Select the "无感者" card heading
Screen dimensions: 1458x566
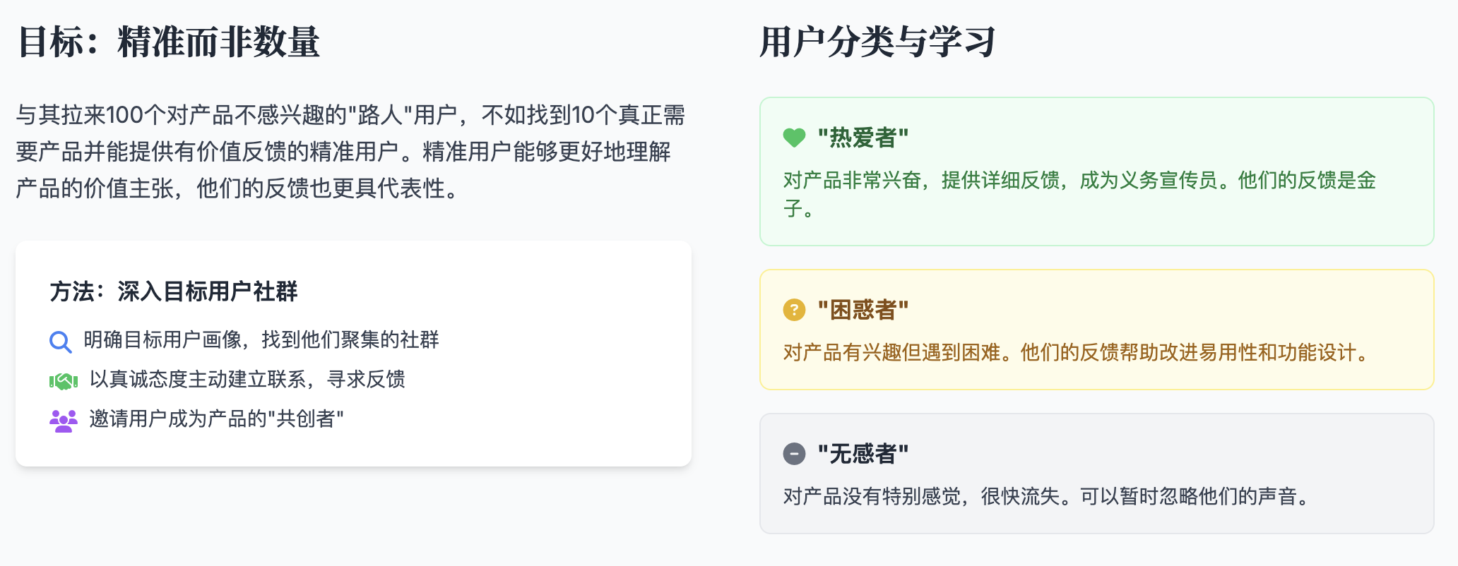coord(863,454)
